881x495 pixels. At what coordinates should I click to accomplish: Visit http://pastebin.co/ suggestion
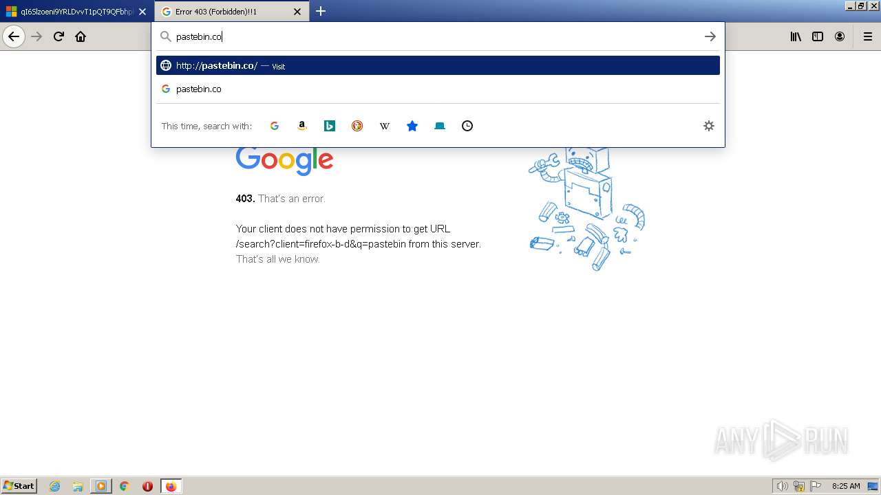click(x=438, y=65)
